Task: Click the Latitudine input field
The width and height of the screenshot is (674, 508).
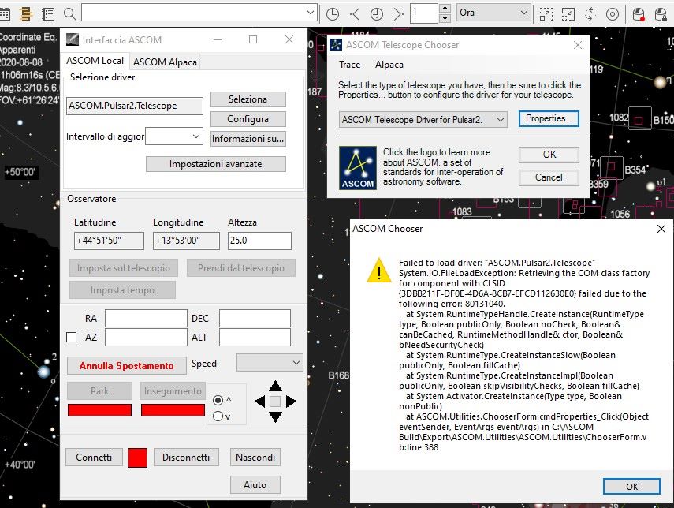Action: pyautogui.click(x=109, y=241)
